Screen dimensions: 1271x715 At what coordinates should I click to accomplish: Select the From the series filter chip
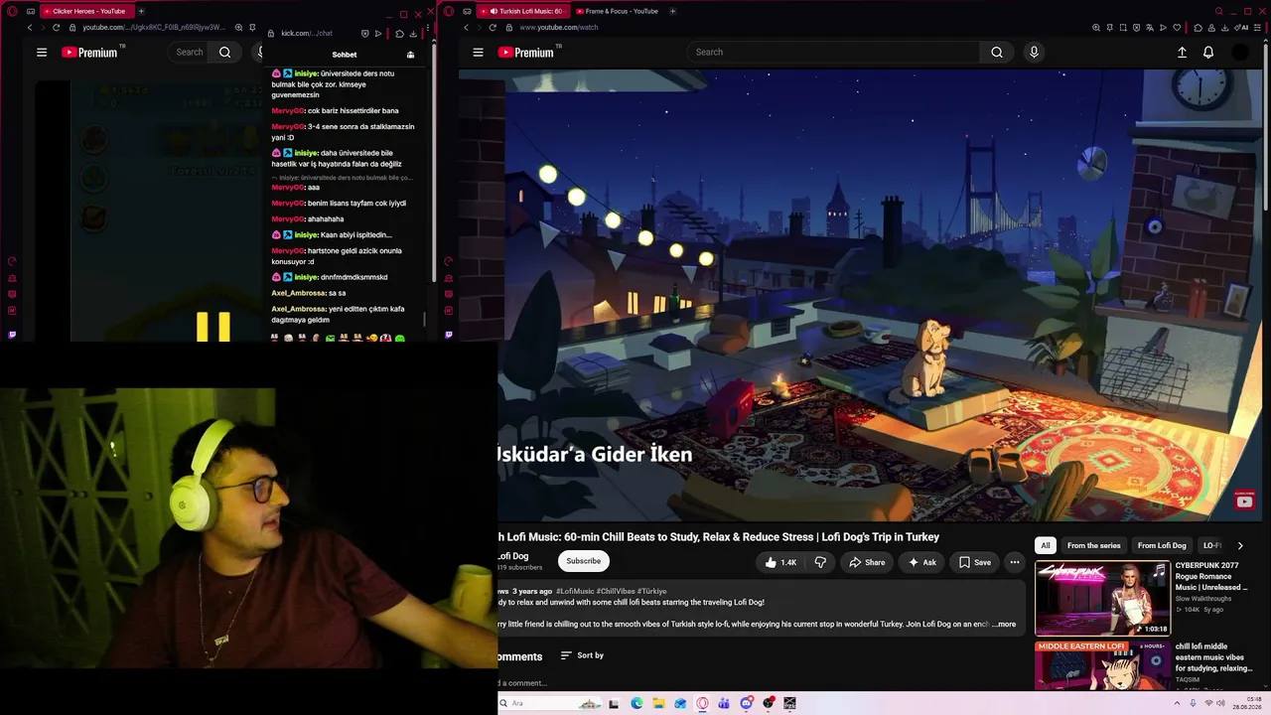1093,545
